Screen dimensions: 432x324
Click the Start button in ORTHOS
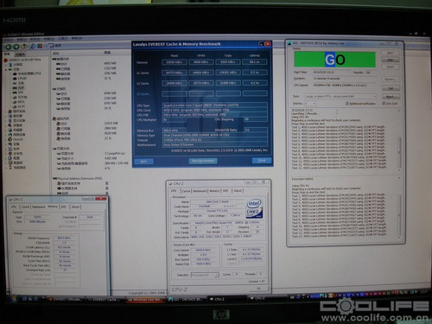(391, 53)
